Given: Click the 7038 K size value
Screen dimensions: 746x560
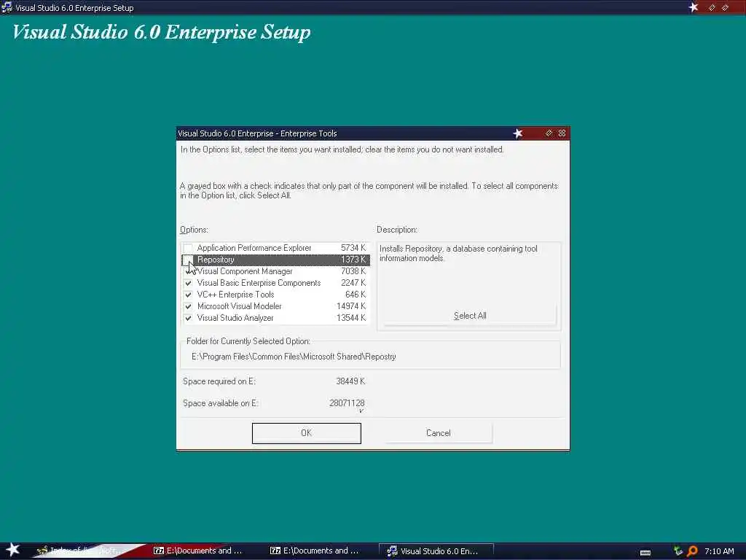Looking at the screenshot, I should coord(353,271).
